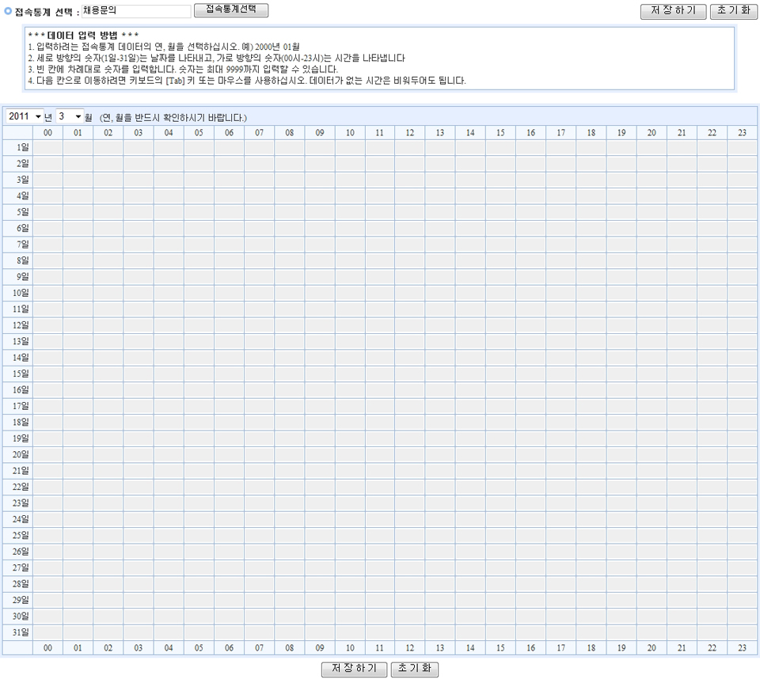Click the 1일 cell at hour 23

coord(742,147)
